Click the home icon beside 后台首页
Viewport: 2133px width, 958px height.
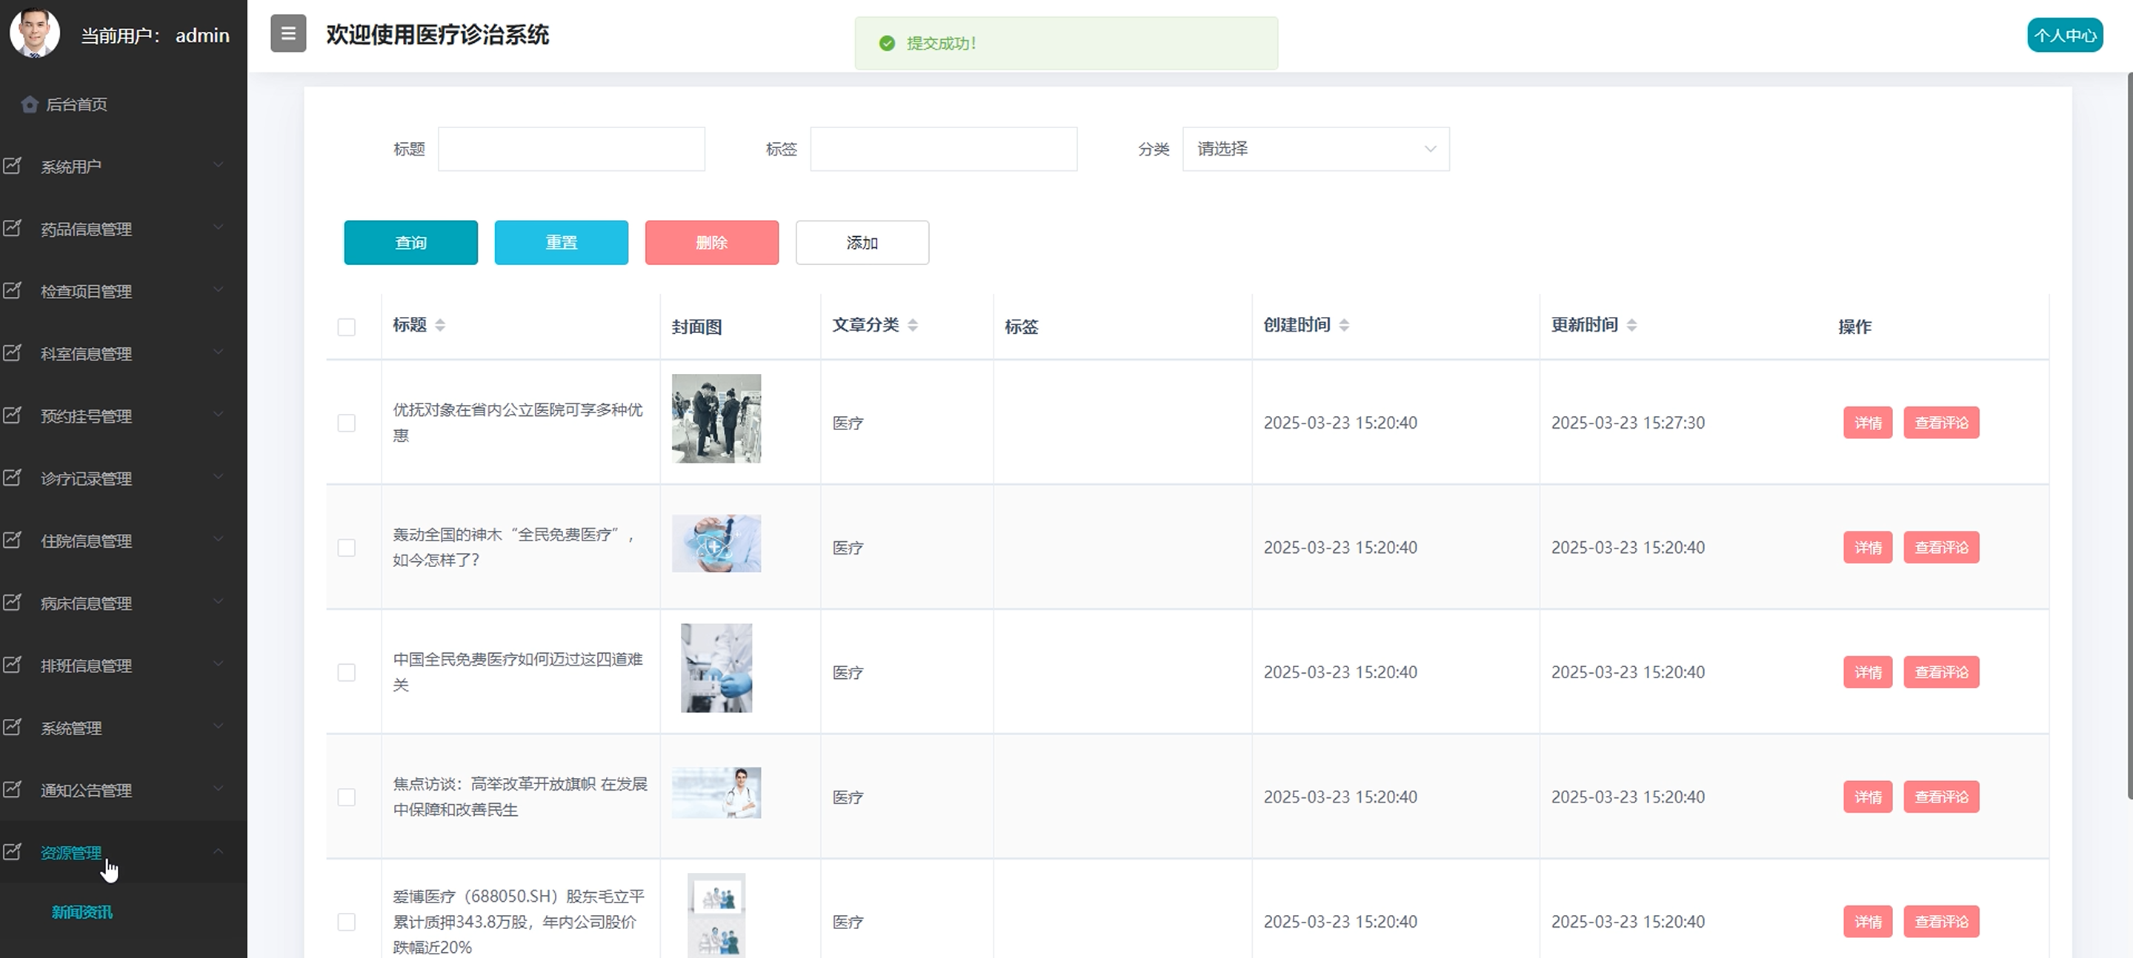click(30, 104)
